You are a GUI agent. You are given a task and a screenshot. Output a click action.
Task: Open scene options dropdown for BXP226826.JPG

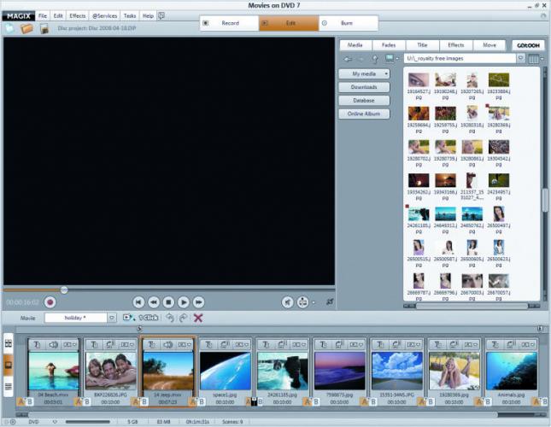coord(126,345)
